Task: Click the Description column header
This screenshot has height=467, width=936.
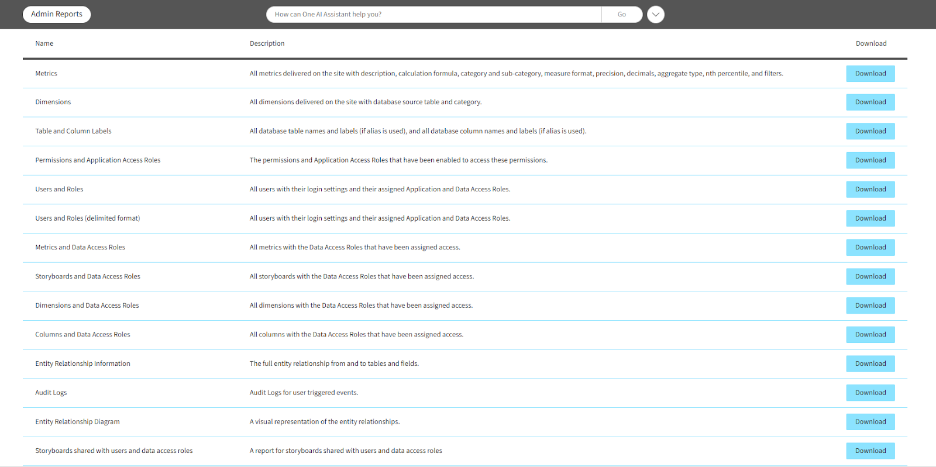Action: tap(267, 43)
